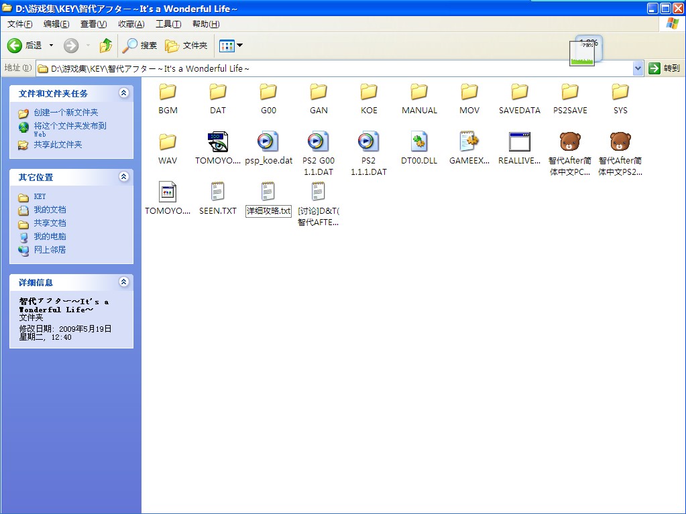
Task: Select the SEEN.TXT file
Action: (x=218, y=199)
